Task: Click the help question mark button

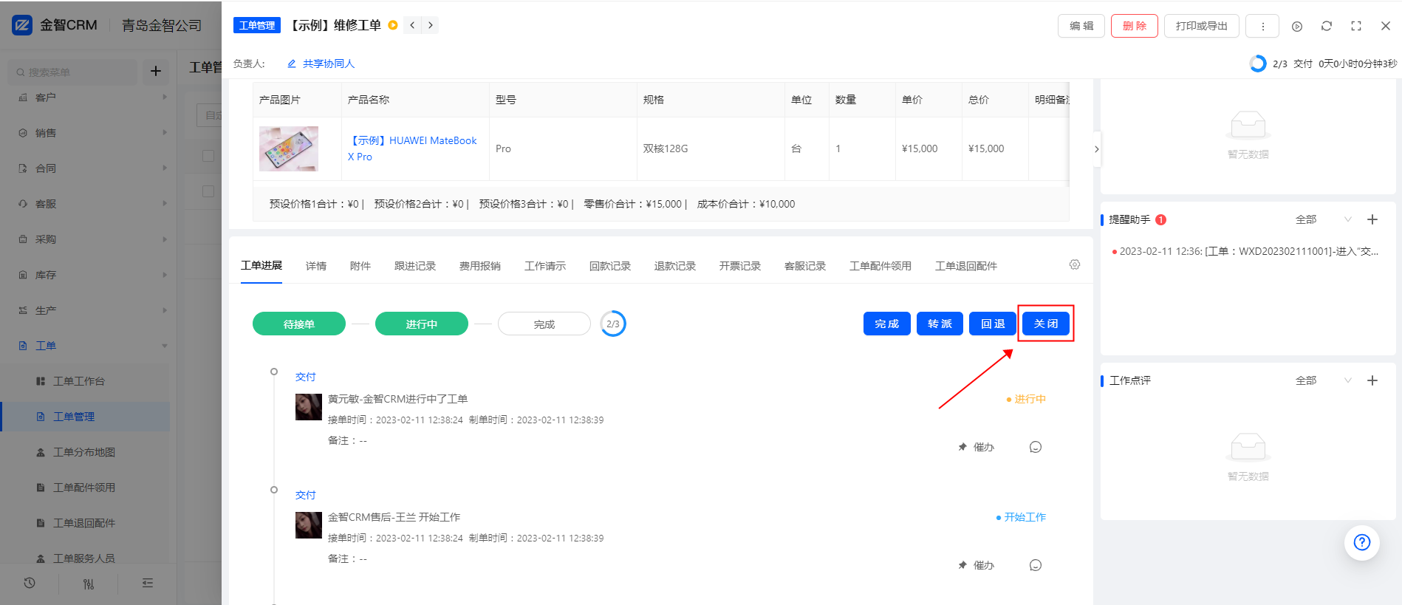Action: (1361, 542)
